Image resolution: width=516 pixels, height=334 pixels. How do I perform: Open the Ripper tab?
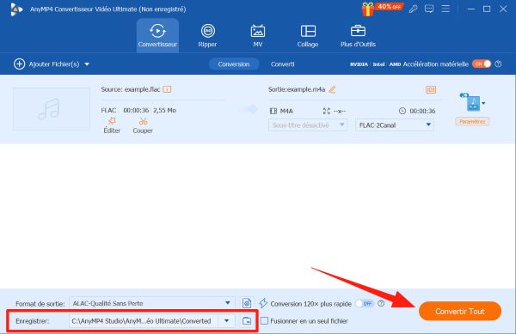point(207,35)
